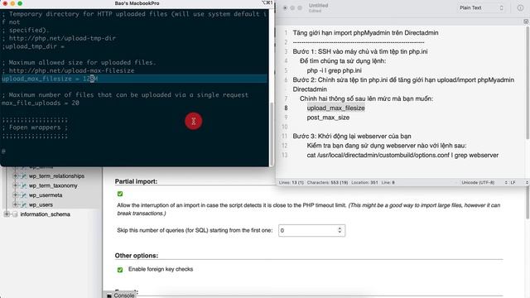
Task: Click the 'Lines: 13 (1)' status bar entry
Action: click(x=291, y=182)
